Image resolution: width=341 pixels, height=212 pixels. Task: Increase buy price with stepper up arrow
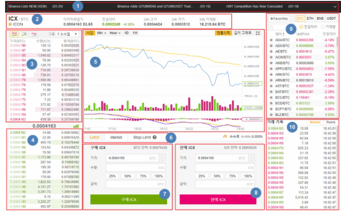(x=162, y=156)
